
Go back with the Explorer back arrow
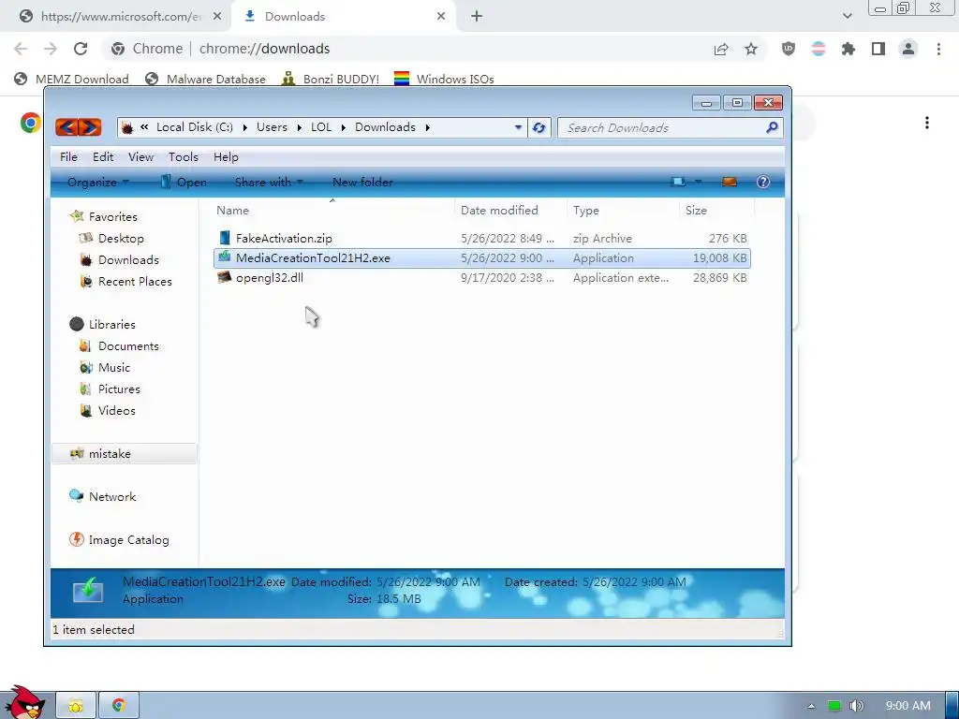pyautogui.click(x=66, y=127)
